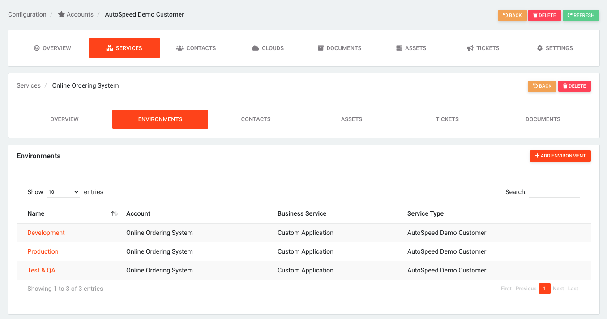Image resolution: width=607 pixels, height=319 pixels.
Task: Click the star icon beside Accounts breadcrumb
Action: (61, 14)
